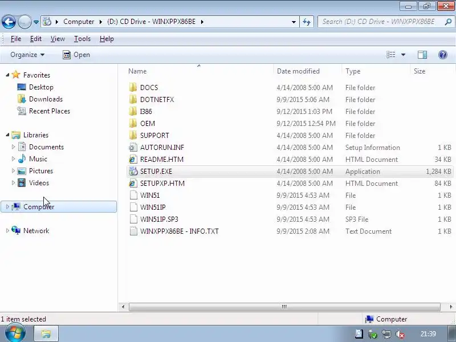Toggle the preview pane
456x342 pixels.
tap(422, 55)
